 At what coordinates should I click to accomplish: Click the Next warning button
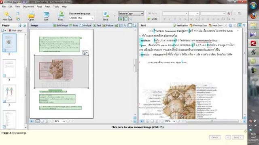click(x=238, y=137)
